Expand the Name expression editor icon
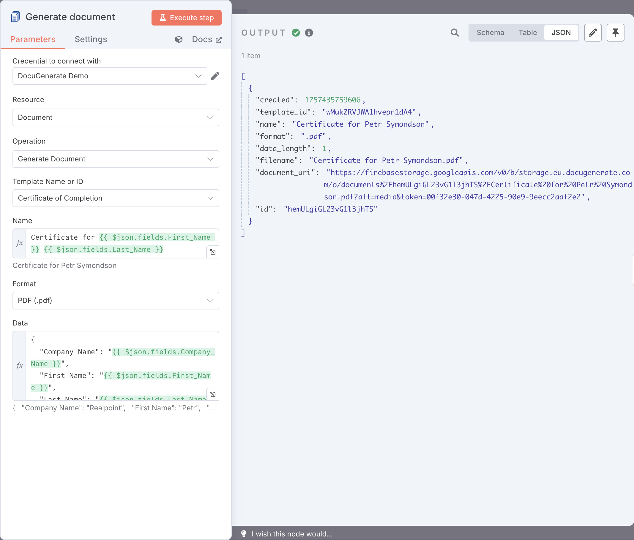Image resolution: width=634 pixels, height=540 pixels. click(213, 252)
